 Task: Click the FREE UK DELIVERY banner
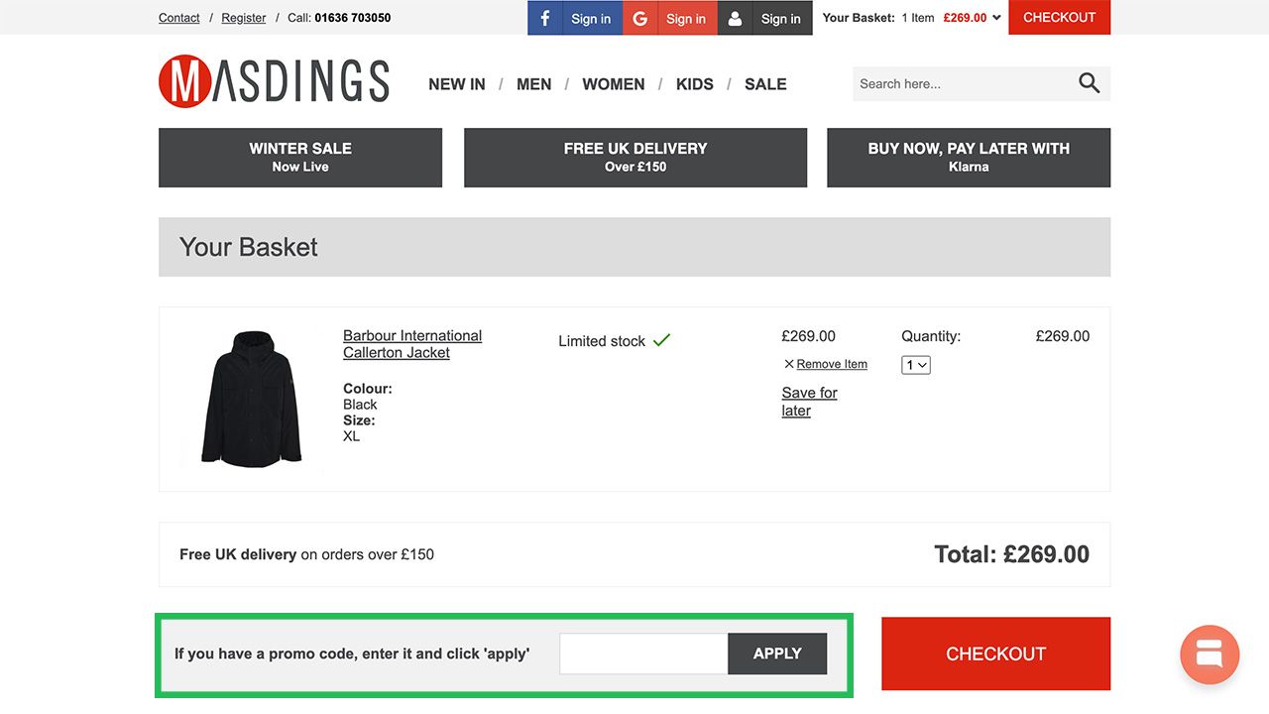635,157
